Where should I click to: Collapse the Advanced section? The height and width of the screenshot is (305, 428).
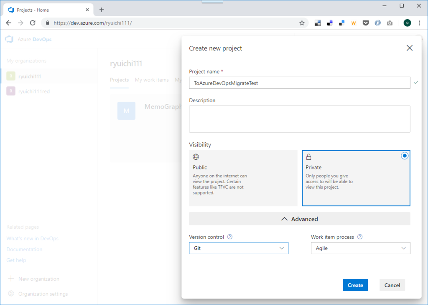[299, 219]
